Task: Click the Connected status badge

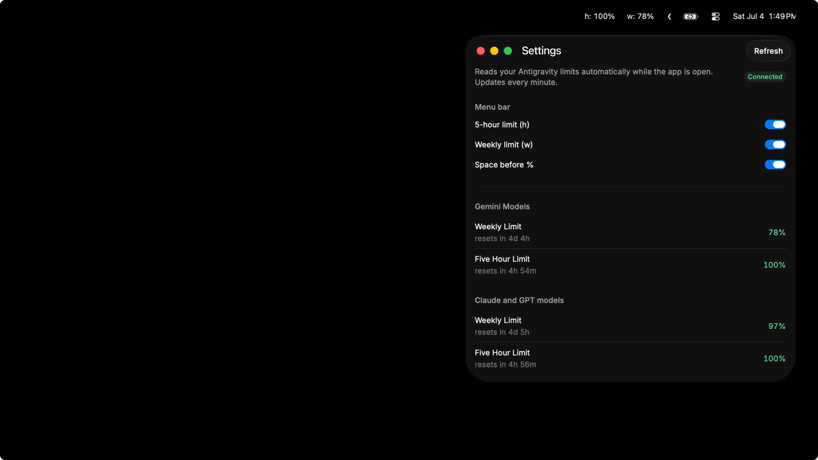Action: [x=765, y=77]
